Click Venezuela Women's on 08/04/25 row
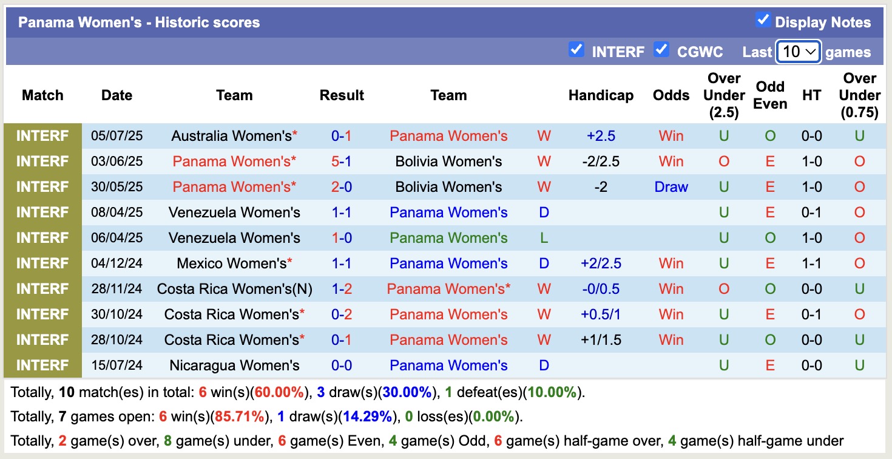The height and width of the screenshot is (459, 892). (x=234, y=212)
